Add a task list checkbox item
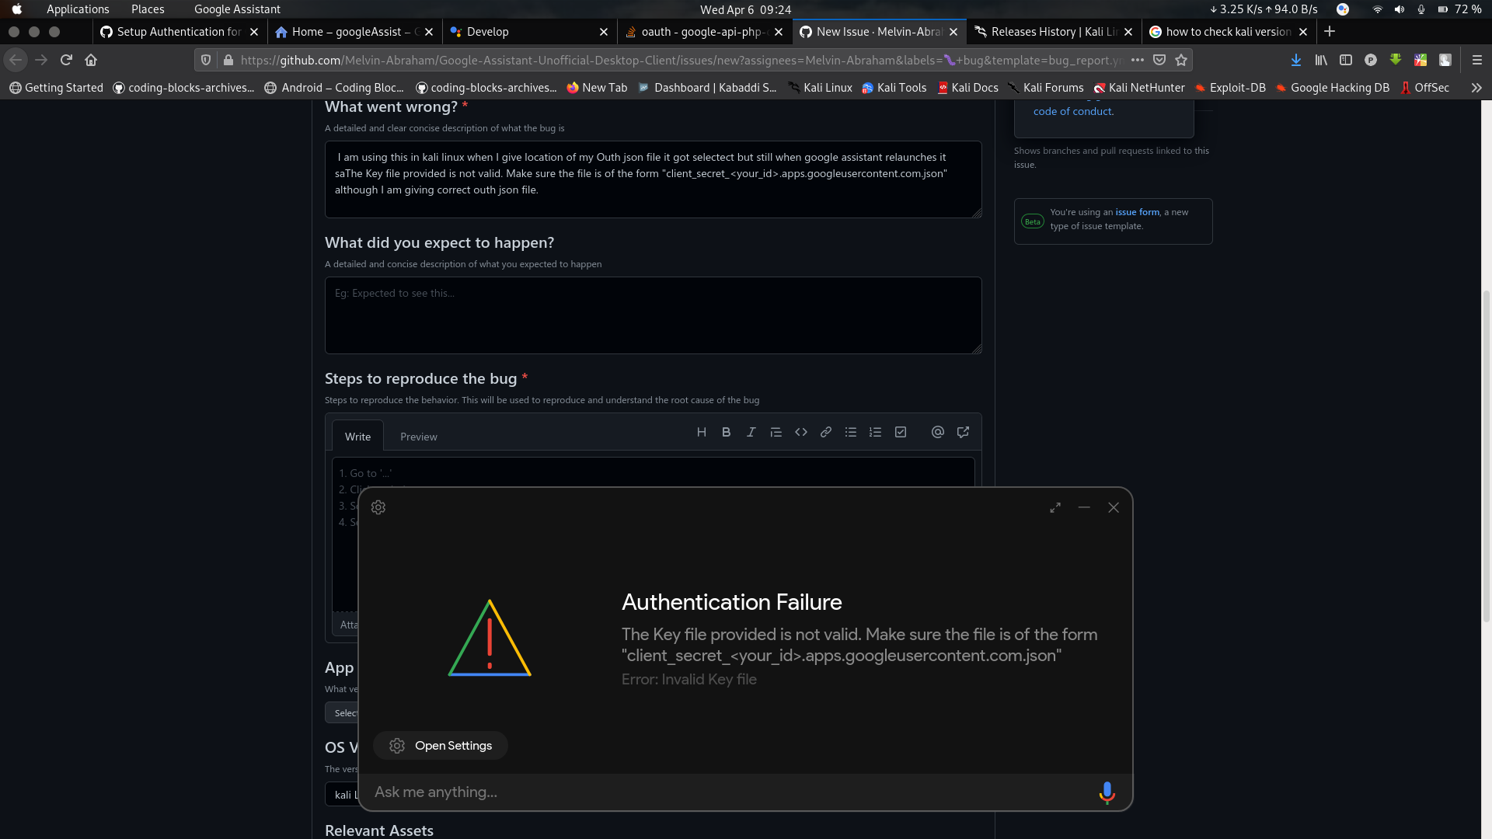Viewport: 1492px width, 839px height. point(901,432)
